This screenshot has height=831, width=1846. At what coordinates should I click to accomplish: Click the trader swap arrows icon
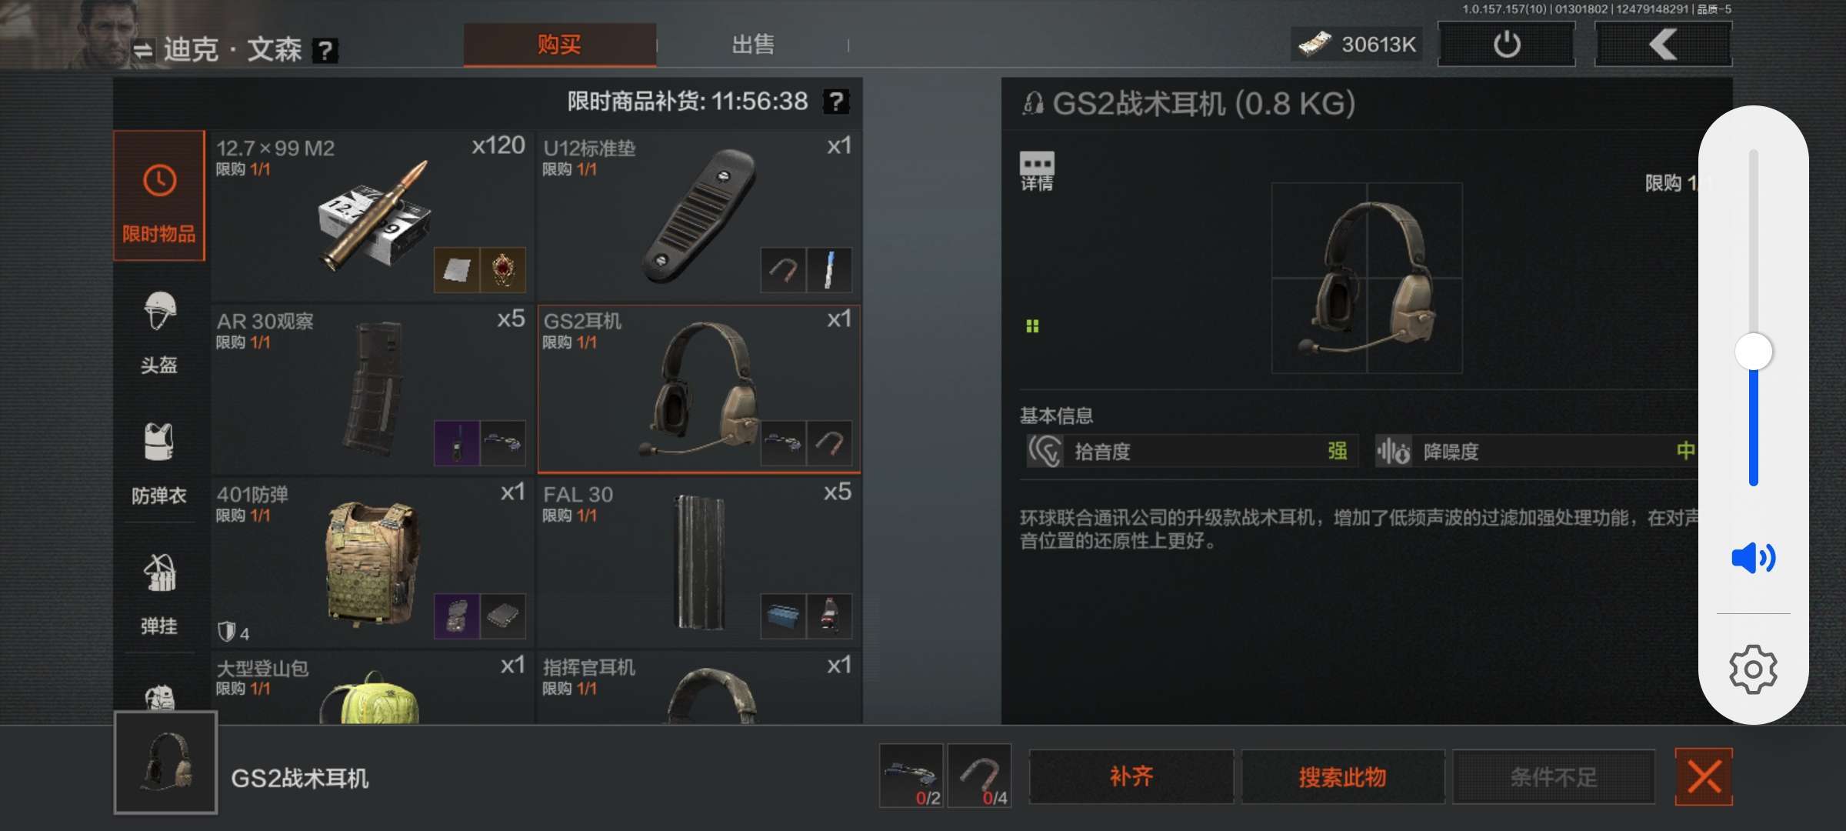coord(143,51)
